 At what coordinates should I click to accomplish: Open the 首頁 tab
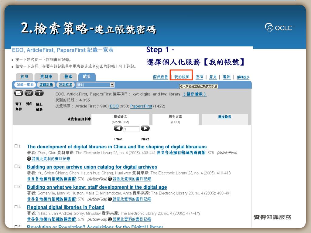[x=24, y=77]
